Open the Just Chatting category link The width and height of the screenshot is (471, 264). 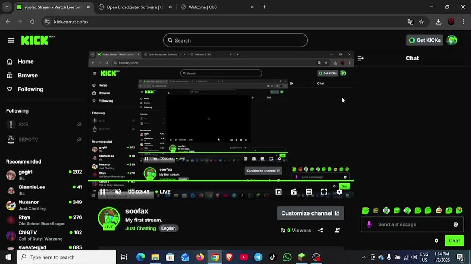coord(140,228)
